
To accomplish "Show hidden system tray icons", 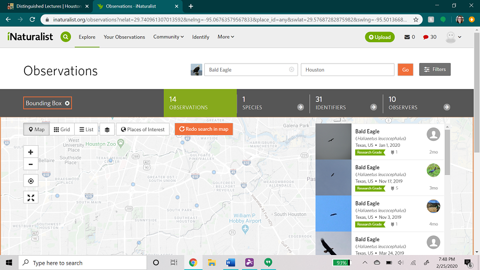I will tap(365, 263).
